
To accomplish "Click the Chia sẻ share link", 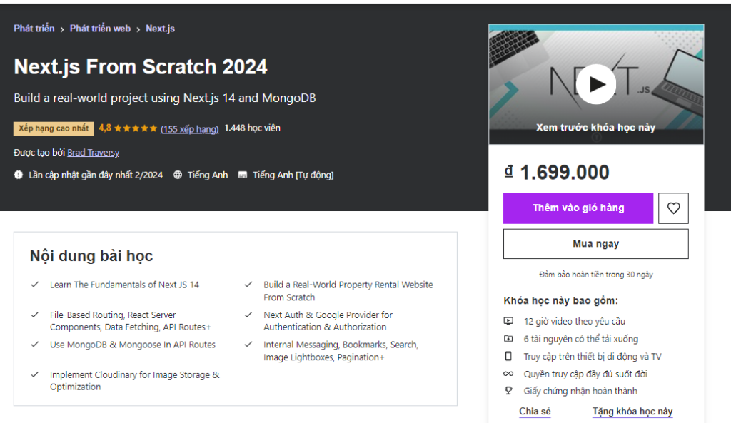I will click(535, 412).
